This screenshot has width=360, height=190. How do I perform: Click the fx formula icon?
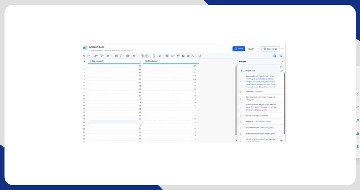[x=160, y=56]
